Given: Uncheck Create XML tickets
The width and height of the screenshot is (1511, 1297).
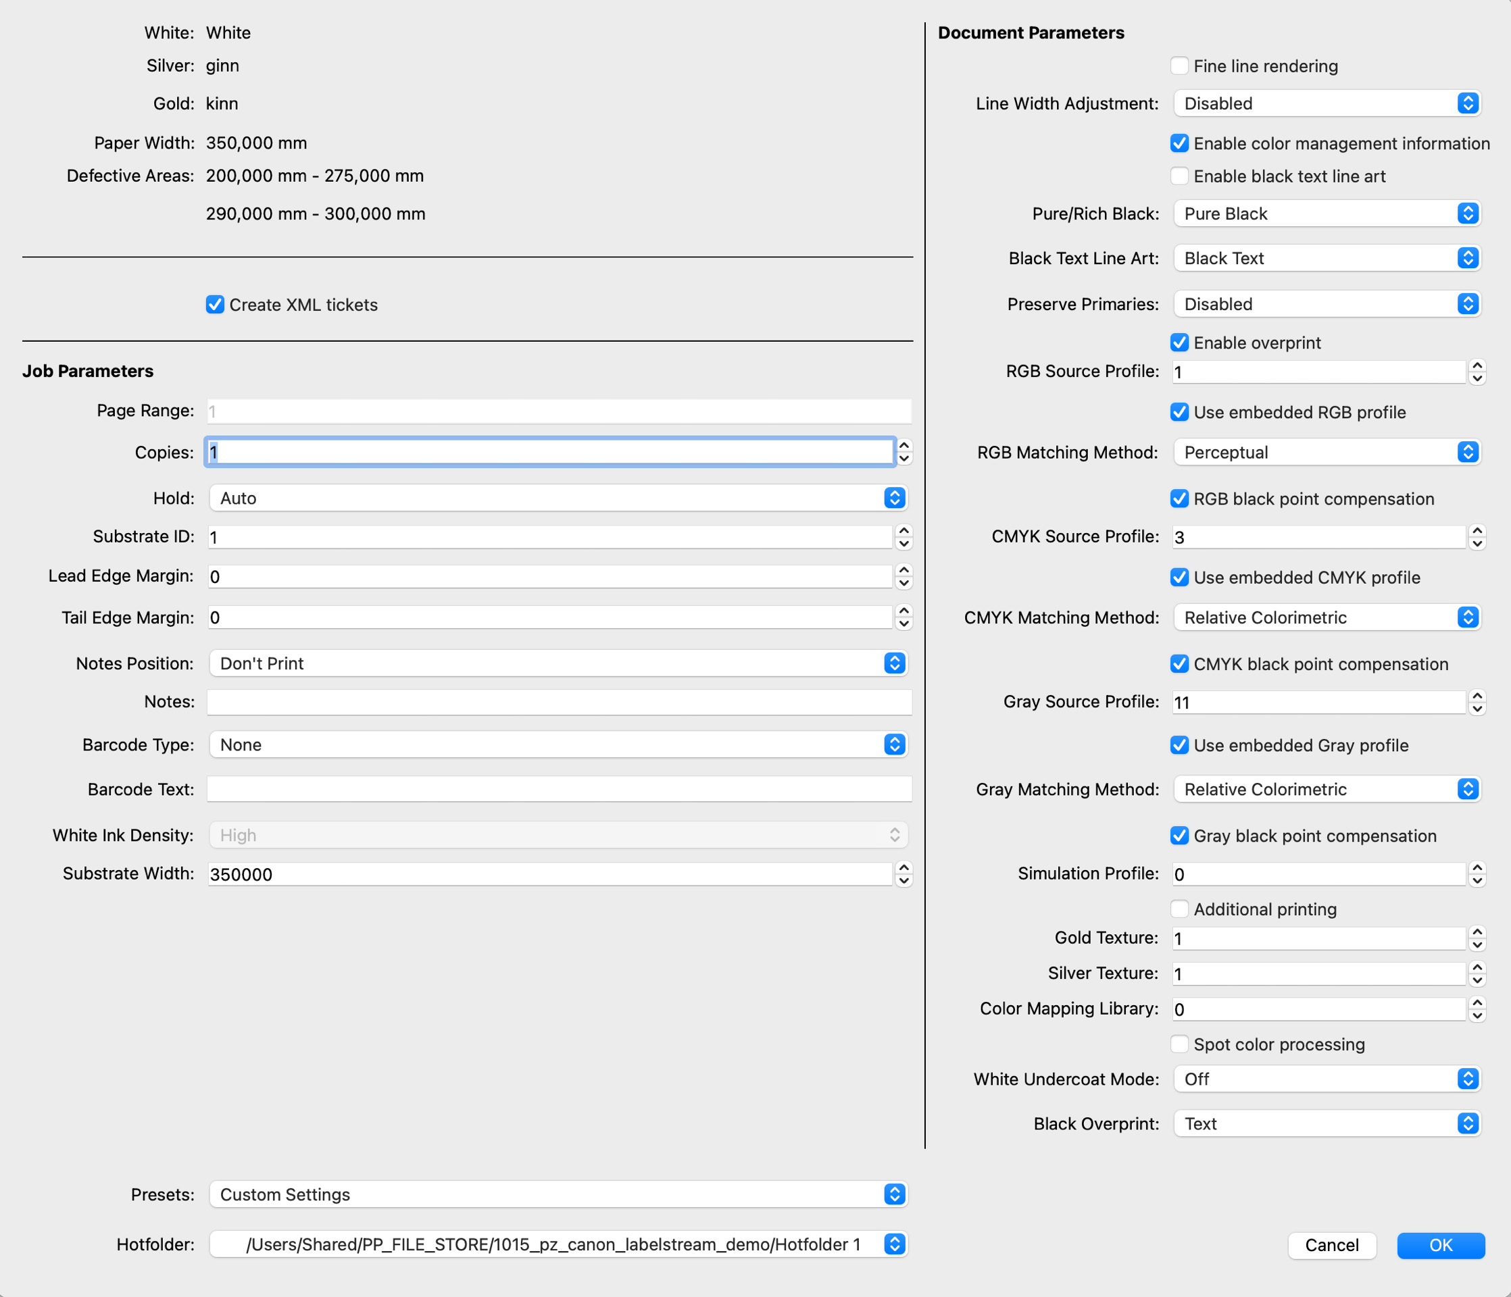Looking at the screenshot, I should [215, 305].
